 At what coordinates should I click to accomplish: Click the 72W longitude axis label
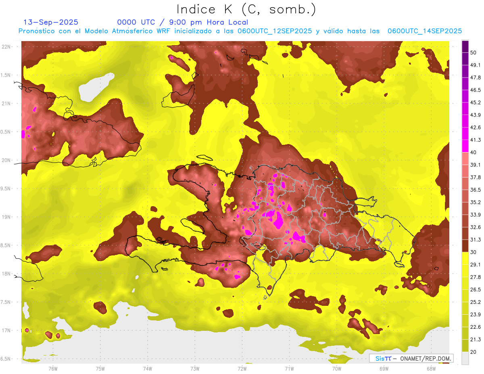[x=242, y=368]
